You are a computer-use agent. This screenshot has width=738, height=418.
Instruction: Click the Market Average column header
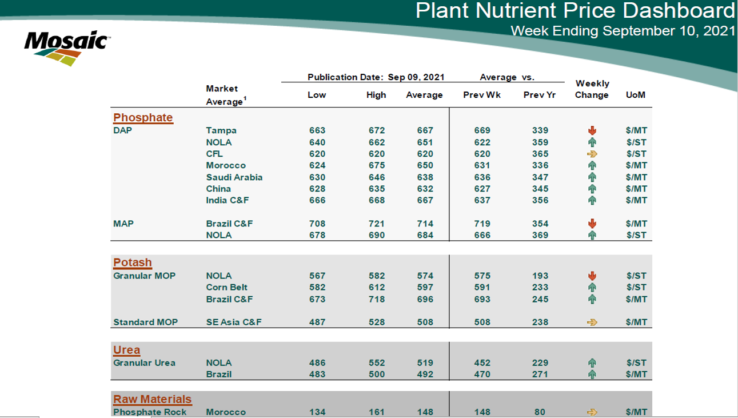point(225,95)
